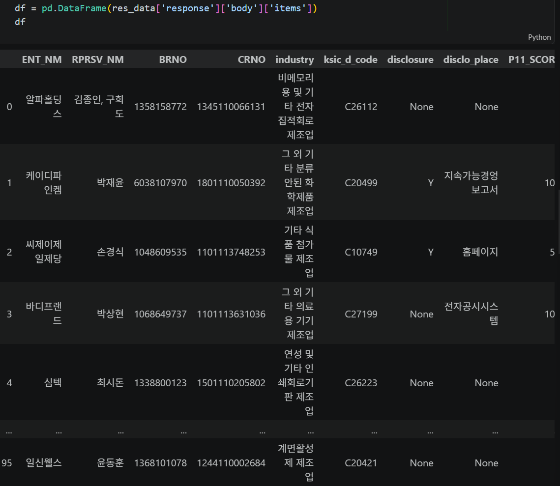Image resolution: width=560 pixels, height=486 pixels.
Task: Click CRNO value 1244110002684
Action: pyautogui.click(x=231, y=463)
